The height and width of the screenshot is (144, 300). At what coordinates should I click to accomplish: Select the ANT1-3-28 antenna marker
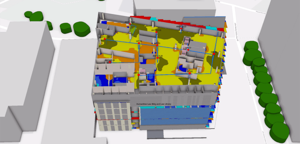coord(110,62)
